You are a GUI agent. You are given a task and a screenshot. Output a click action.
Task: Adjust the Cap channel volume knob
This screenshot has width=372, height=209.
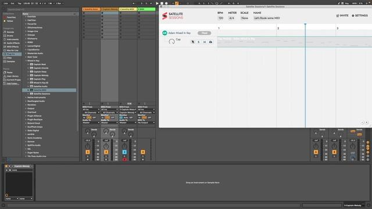tap(171, 42)
